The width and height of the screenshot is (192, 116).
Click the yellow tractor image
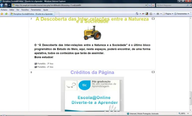point(92,33)
